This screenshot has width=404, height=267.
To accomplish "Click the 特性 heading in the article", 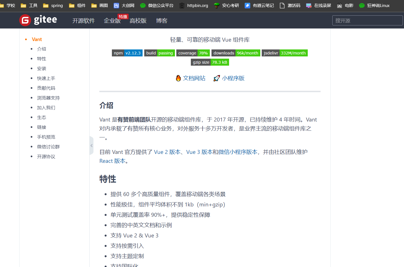I will click(x=108, y=179).
